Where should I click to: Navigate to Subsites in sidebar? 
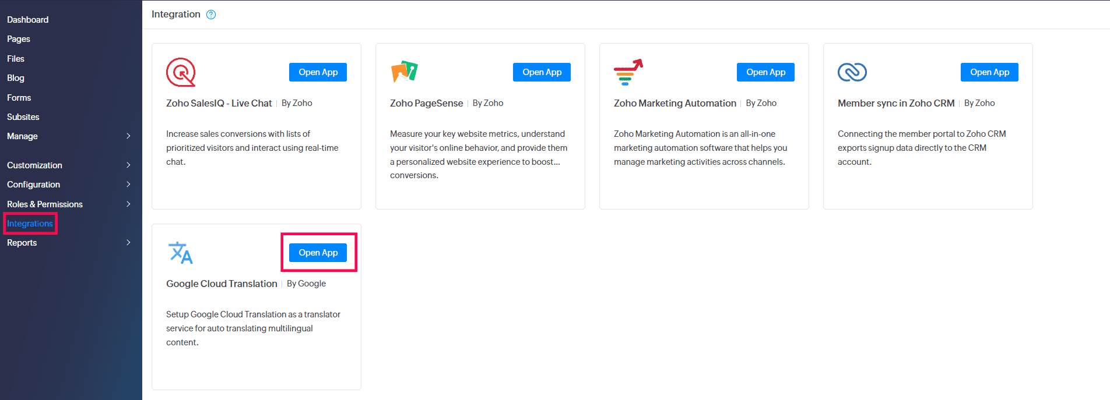[x=23, y=117]
